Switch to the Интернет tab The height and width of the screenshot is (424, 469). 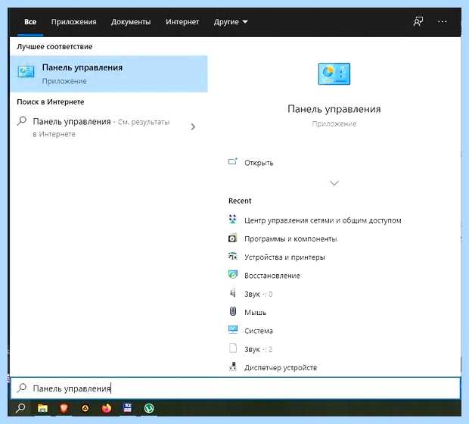click(182, 22)
